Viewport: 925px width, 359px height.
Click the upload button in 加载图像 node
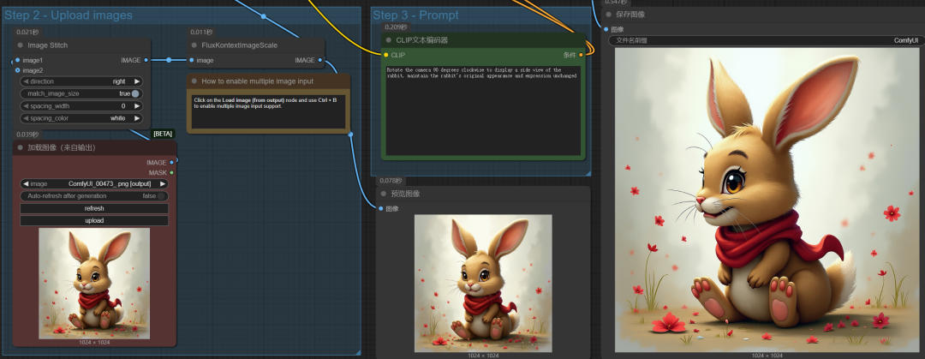tap(94, 221)
